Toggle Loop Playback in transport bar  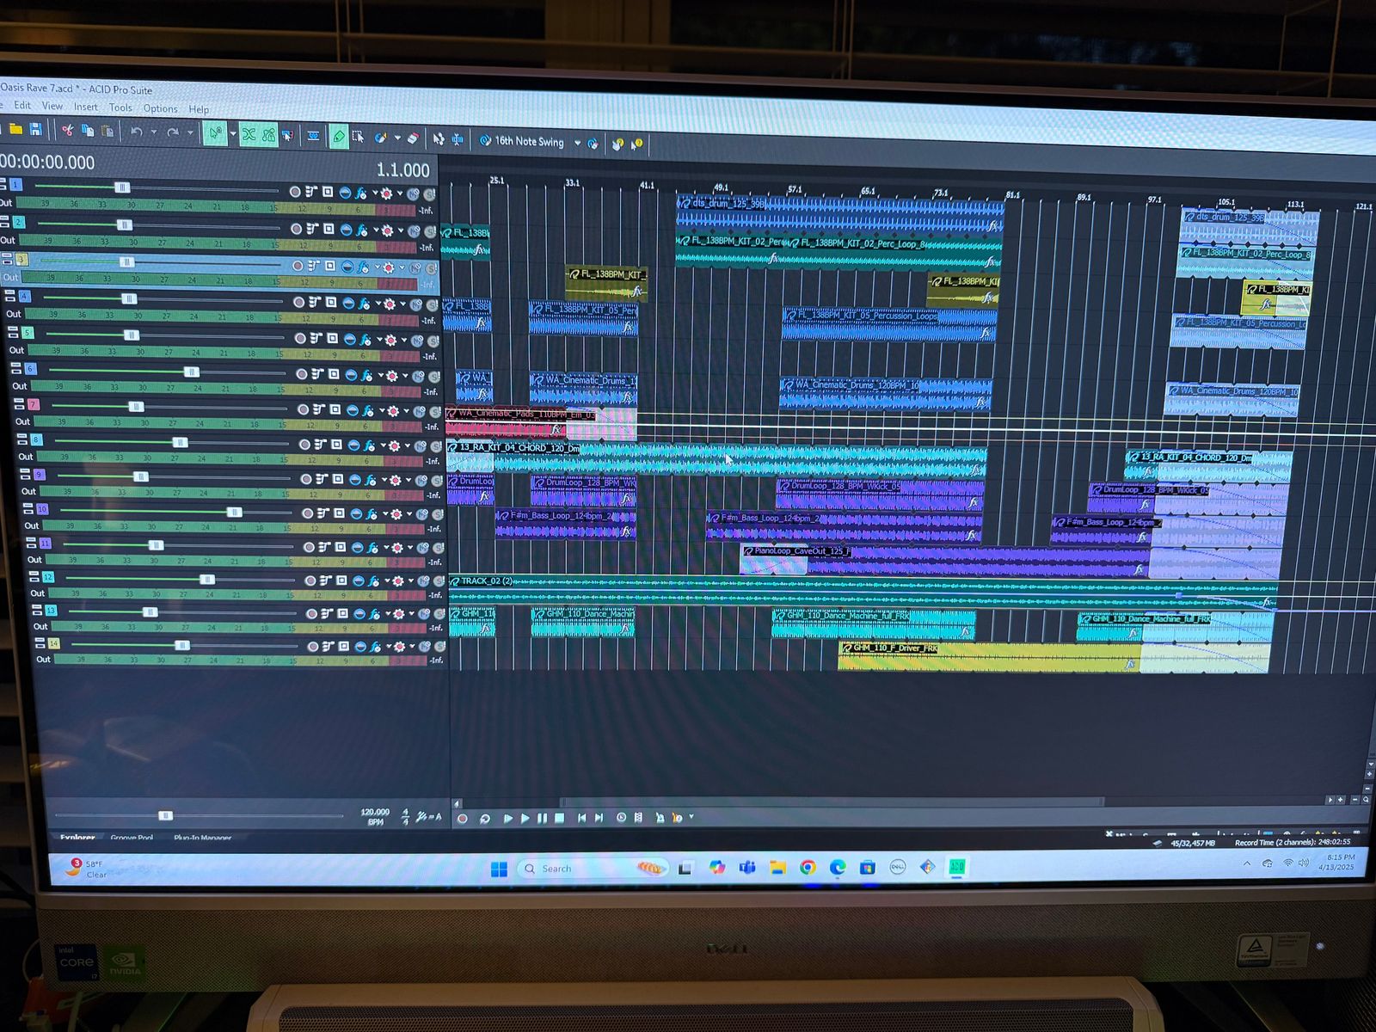point(485,818)
